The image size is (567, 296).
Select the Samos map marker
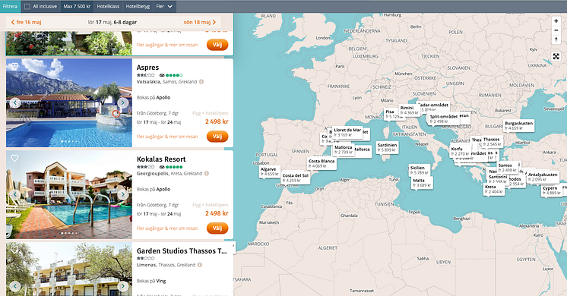507,168
